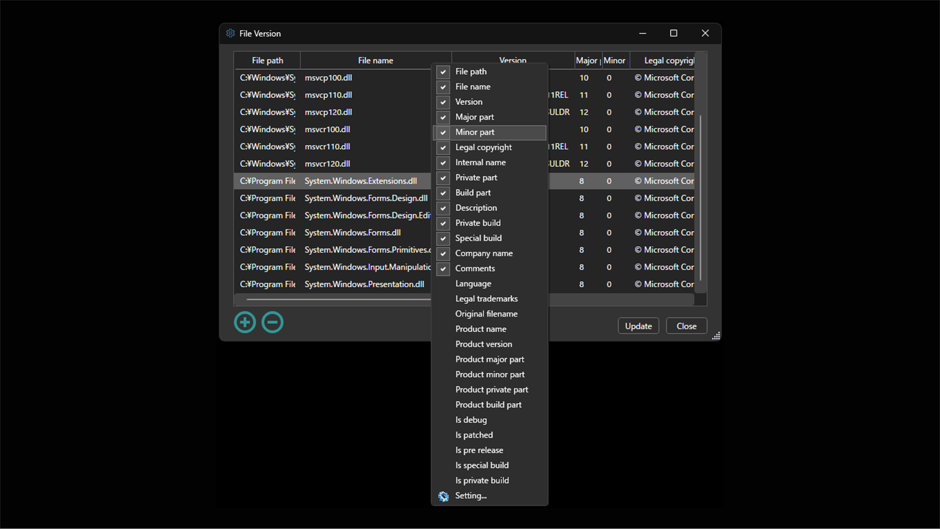
Task: Sort by the File name column header
Action: click(376, 60)
